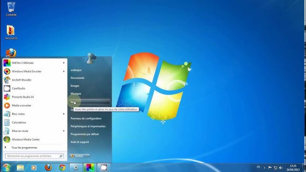Screen dimensions: 306x172
Task: Launch Google Chrome from the taskbar
Action: coord(62,167)
